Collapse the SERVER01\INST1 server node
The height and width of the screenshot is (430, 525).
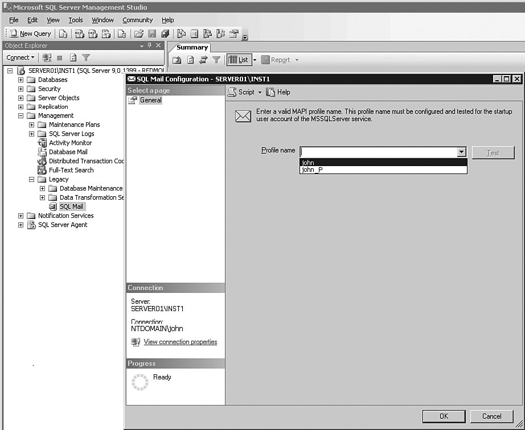pos(10,71)
